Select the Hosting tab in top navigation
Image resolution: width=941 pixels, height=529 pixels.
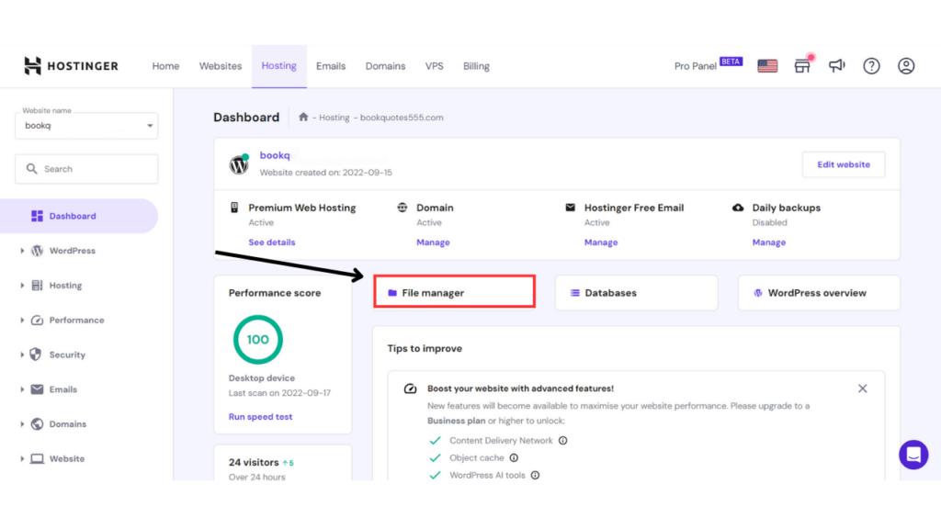(279, 66)
